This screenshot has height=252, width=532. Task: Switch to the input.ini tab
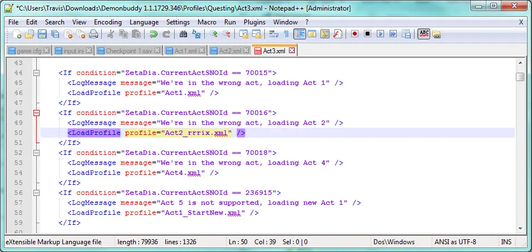73,51
